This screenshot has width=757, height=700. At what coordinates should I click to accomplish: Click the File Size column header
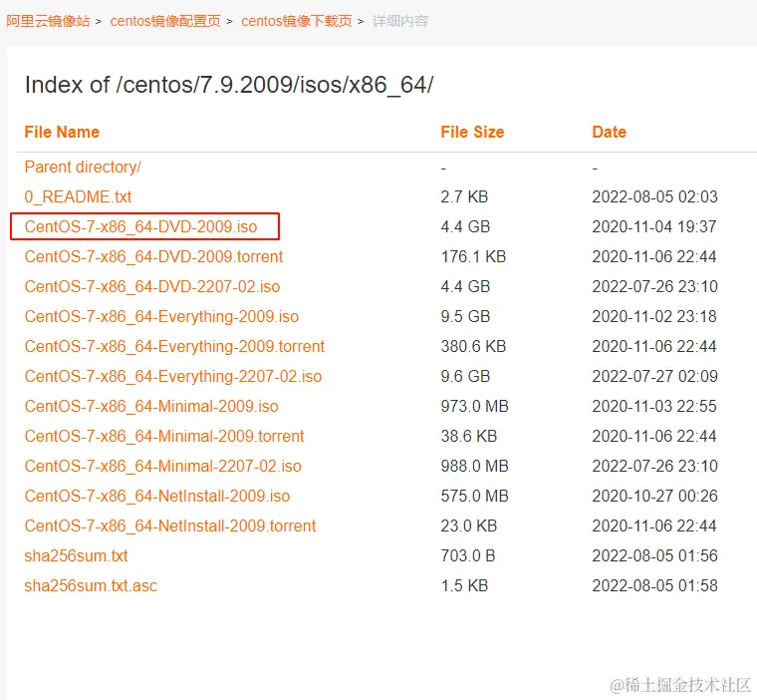click(x=472, y=132)
